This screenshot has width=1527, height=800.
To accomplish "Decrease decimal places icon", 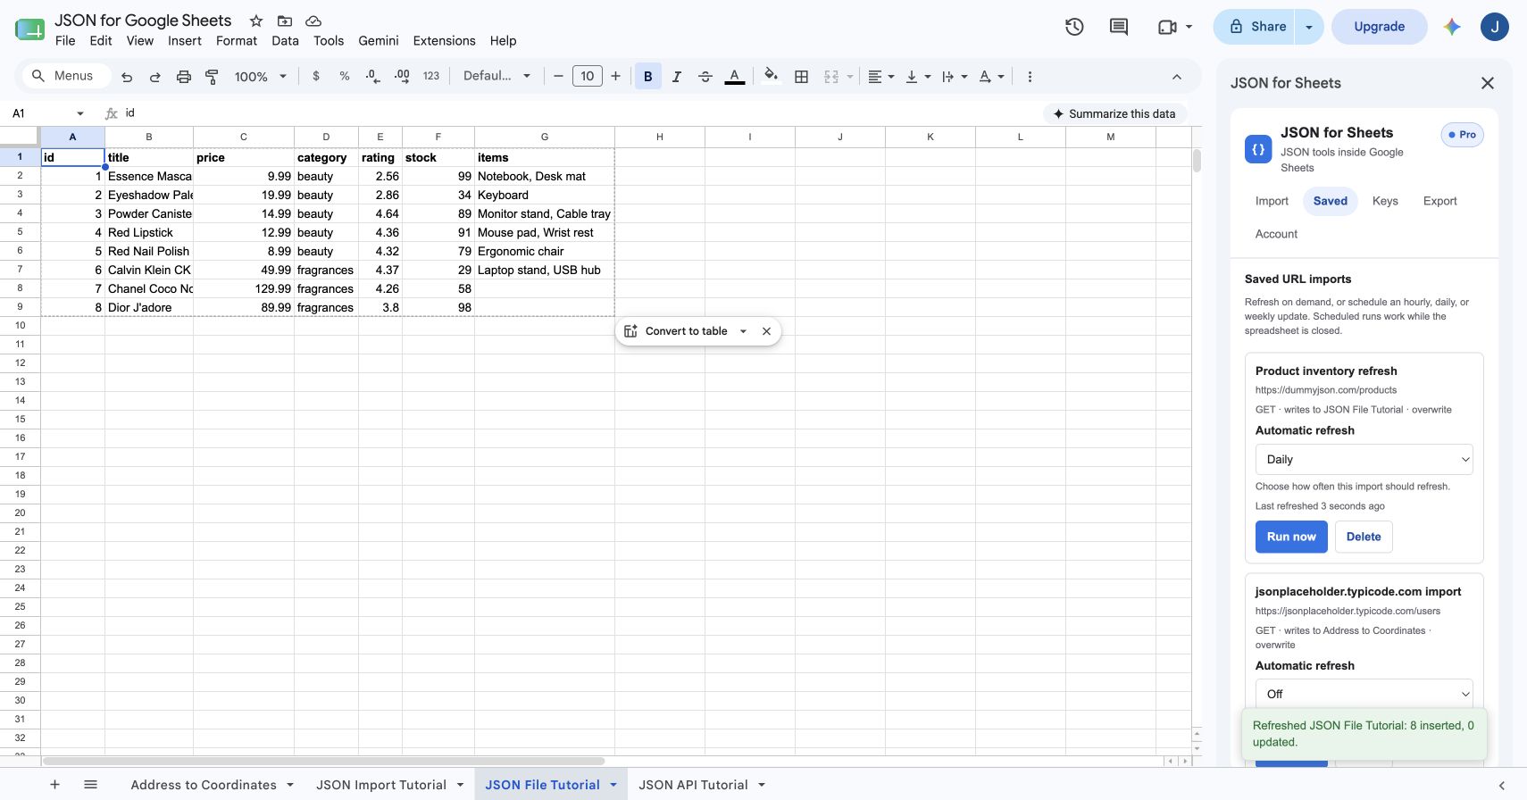I will click(x=373, y=77).
